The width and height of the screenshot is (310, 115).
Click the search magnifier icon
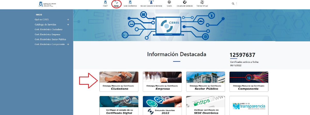tap(233, 4)
